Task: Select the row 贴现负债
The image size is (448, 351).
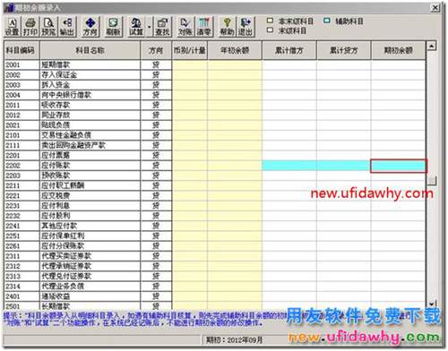Action: 215,125
